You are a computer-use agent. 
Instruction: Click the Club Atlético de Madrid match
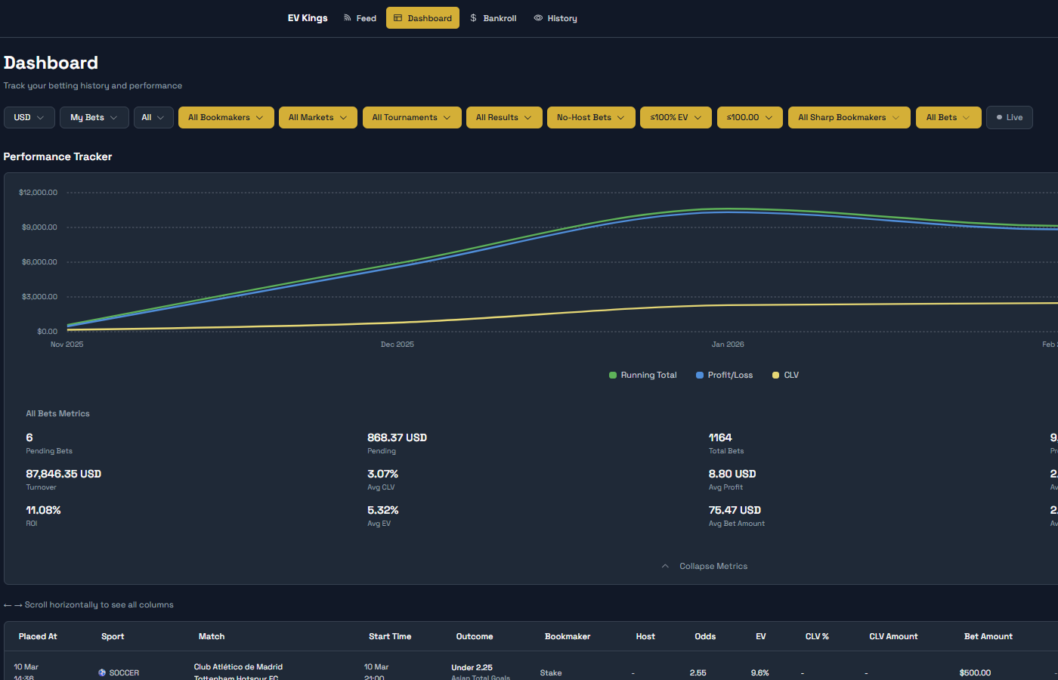click(x=238, y=667)
